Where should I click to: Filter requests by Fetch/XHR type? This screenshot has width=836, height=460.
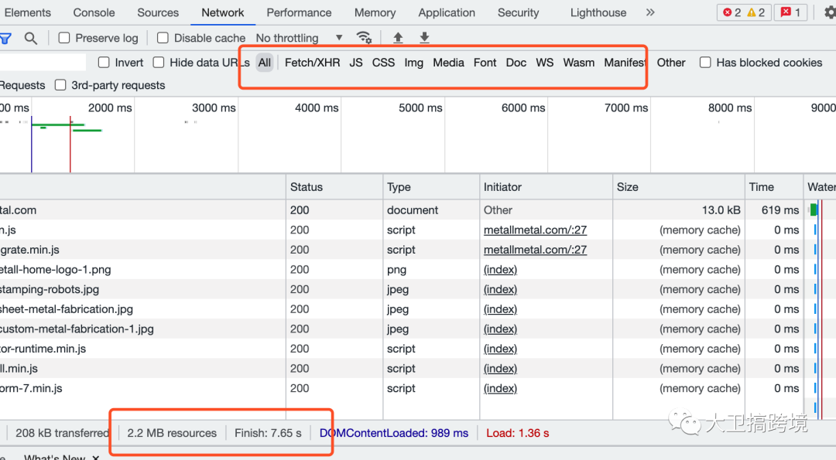pos(312,63)
